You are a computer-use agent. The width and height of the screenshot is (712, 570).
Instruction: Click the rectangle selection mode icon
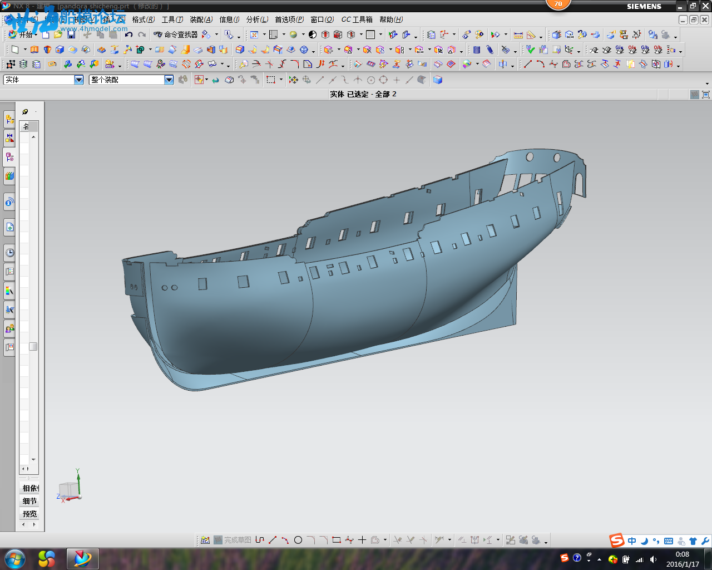[x=271, y=80]
